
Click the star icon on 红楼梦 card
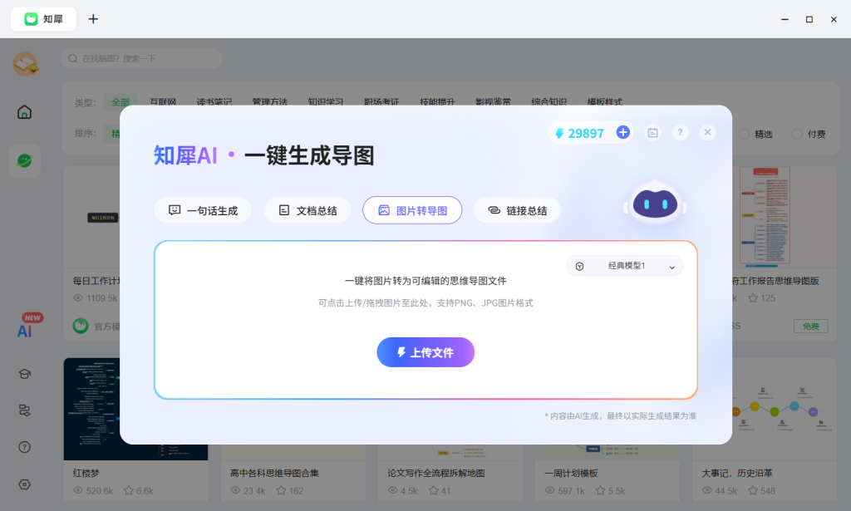(129, 491)
